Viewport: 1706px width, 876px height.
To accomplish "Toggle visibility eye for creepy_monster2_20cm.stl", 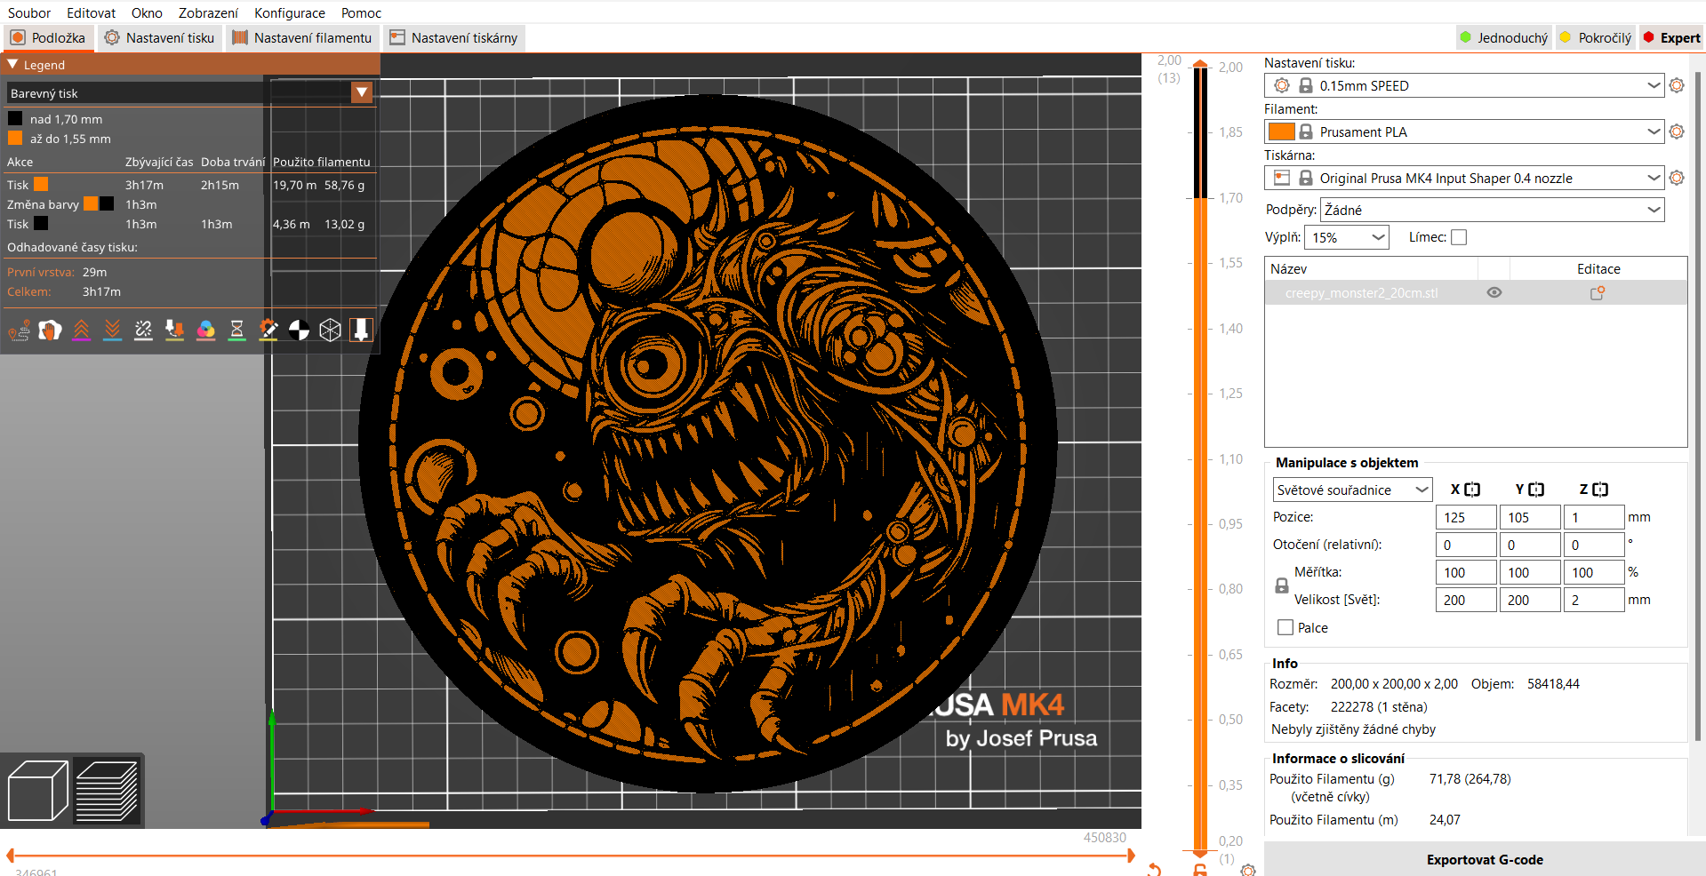I will tap(1494, 292).
